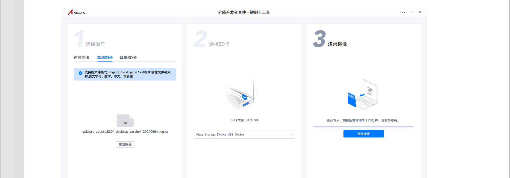Click the SD卡大小 31.3 GB text
The height and width of the screenshot is (178, 510).
244,120
